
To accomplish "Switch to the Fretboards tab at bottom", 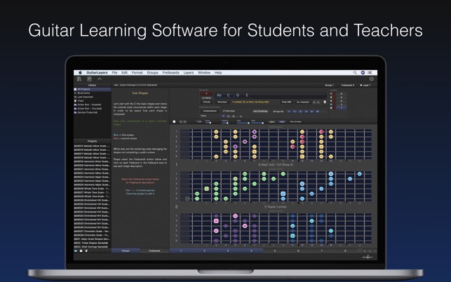I will click(x=154, y=251).
